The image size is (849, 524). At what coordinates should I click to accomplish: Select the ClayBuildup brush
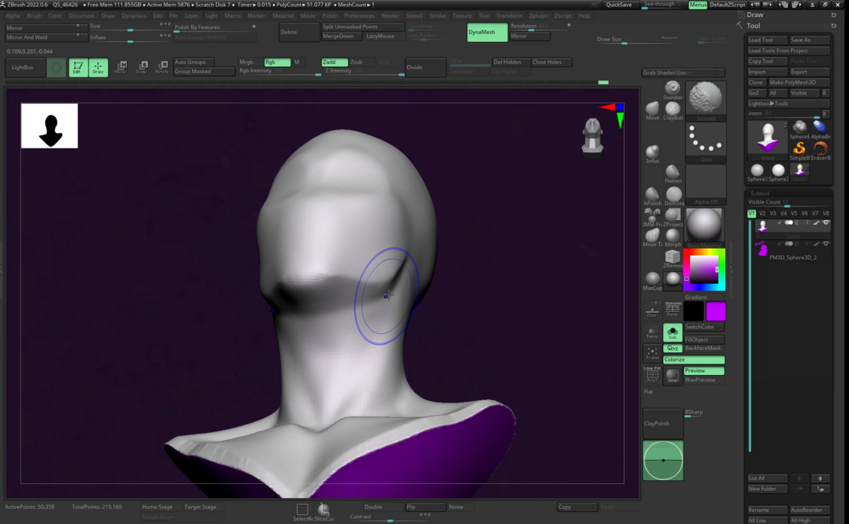tap(672, 110)
